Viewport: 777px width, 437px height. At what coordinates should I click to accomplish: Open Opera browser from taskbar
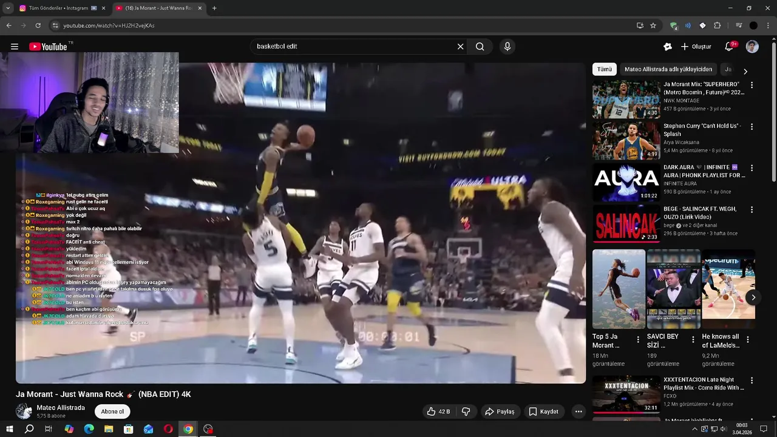pos(168,429)
